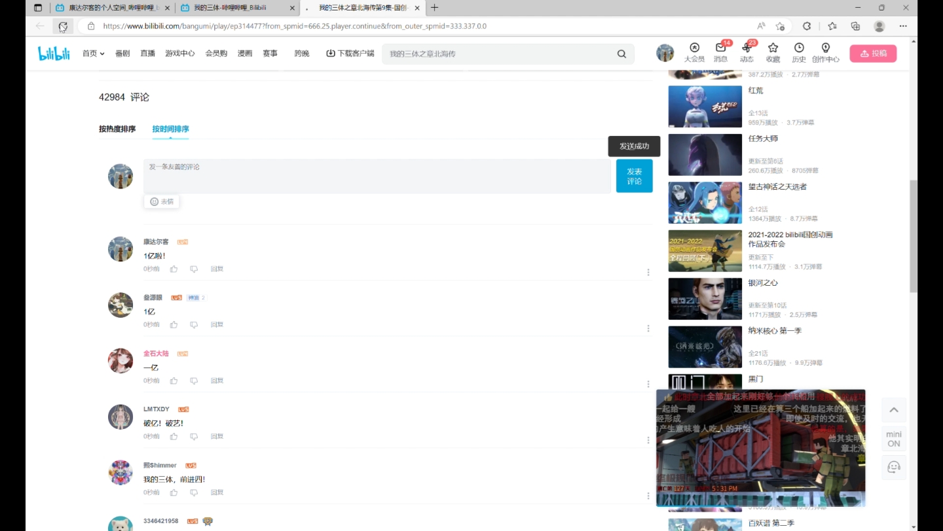
Task: Open more options for 金石大陆's comment
Action: click(648, 384)
